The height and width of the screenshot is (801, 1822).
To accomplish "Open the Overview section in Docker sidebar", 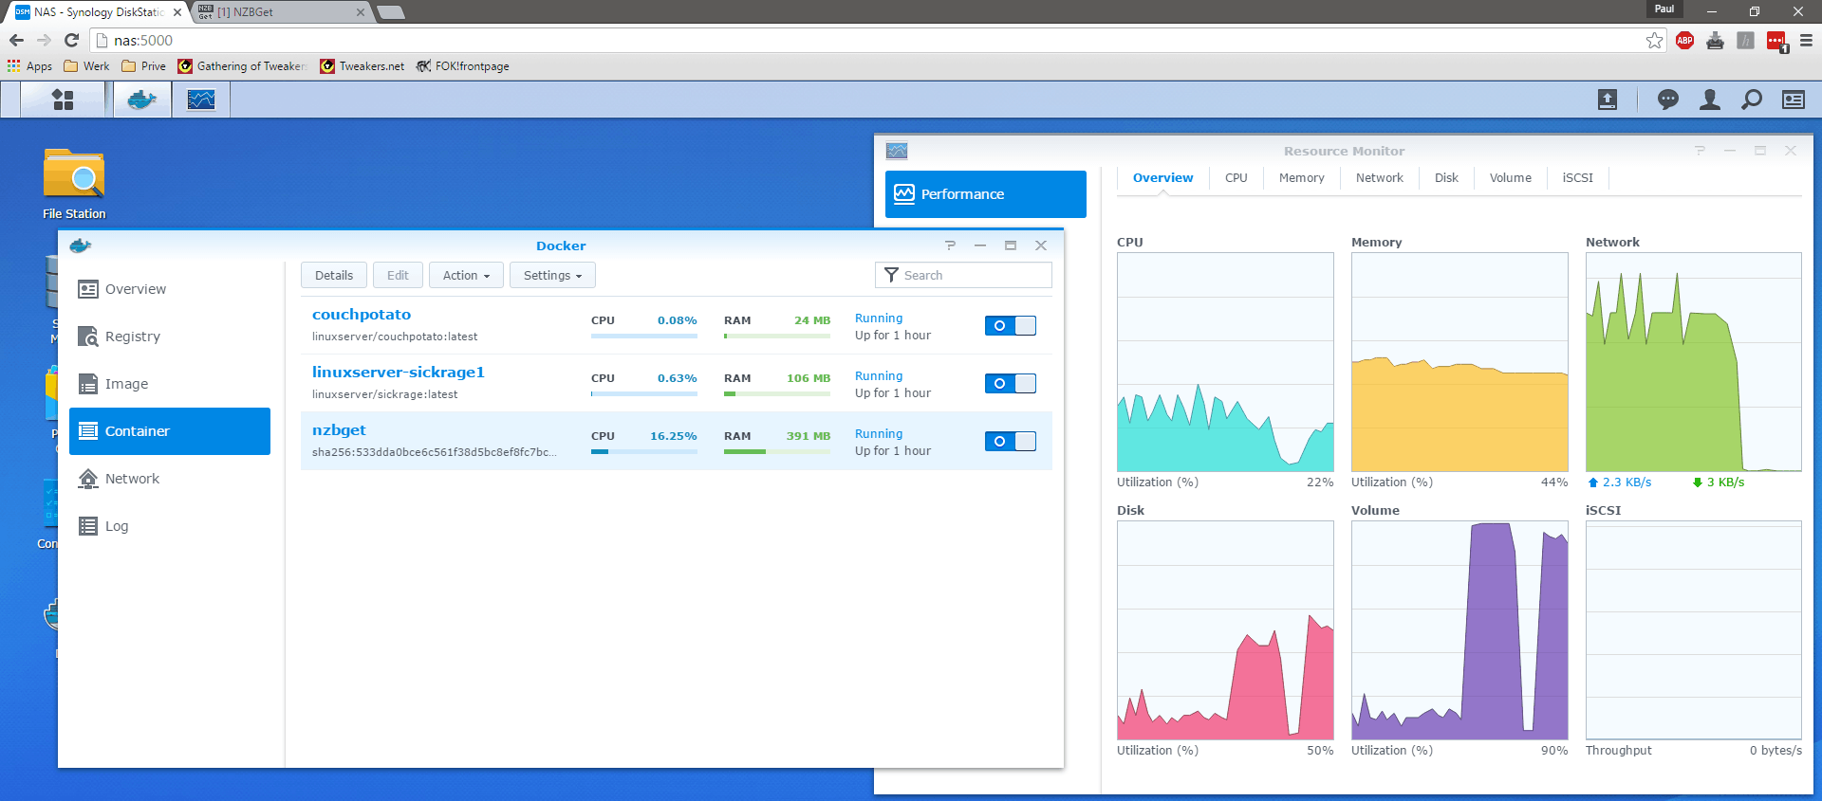I will (x=170, y=289).
